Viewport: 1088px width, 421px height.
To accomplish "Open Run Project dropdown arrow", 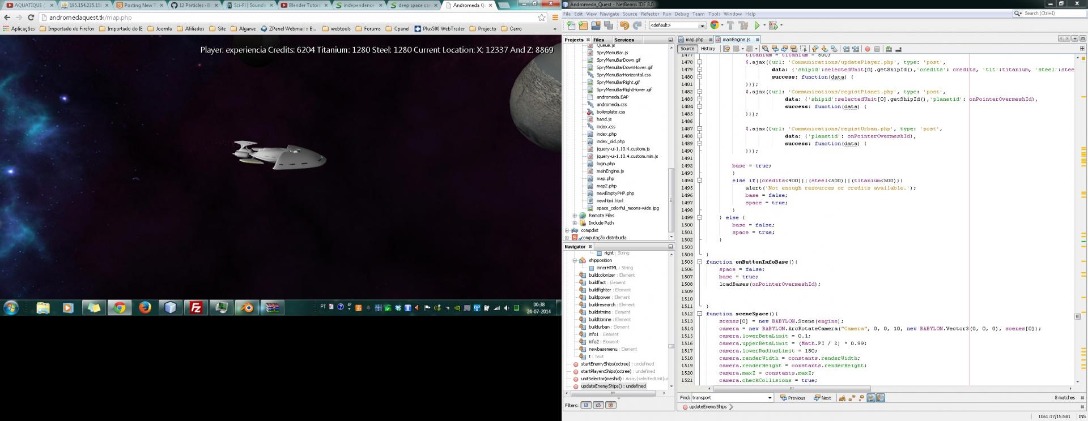I will [764, 25].
